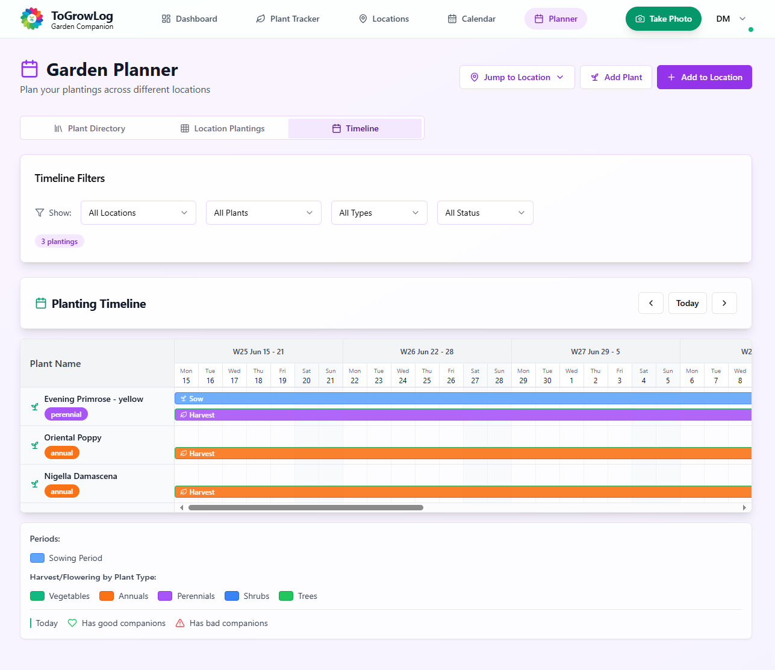Open Calendar from the top navigation
The image size is (775, 670).
point(472,19)
